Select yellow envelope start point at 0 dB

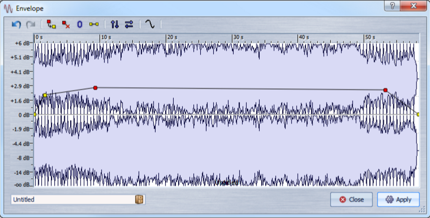pos(35,114)
